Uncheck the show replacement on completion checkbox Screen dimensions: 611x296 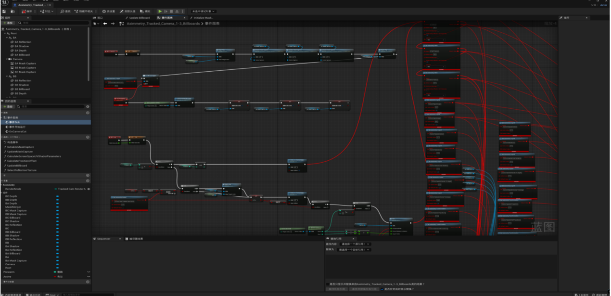point(382,289)
